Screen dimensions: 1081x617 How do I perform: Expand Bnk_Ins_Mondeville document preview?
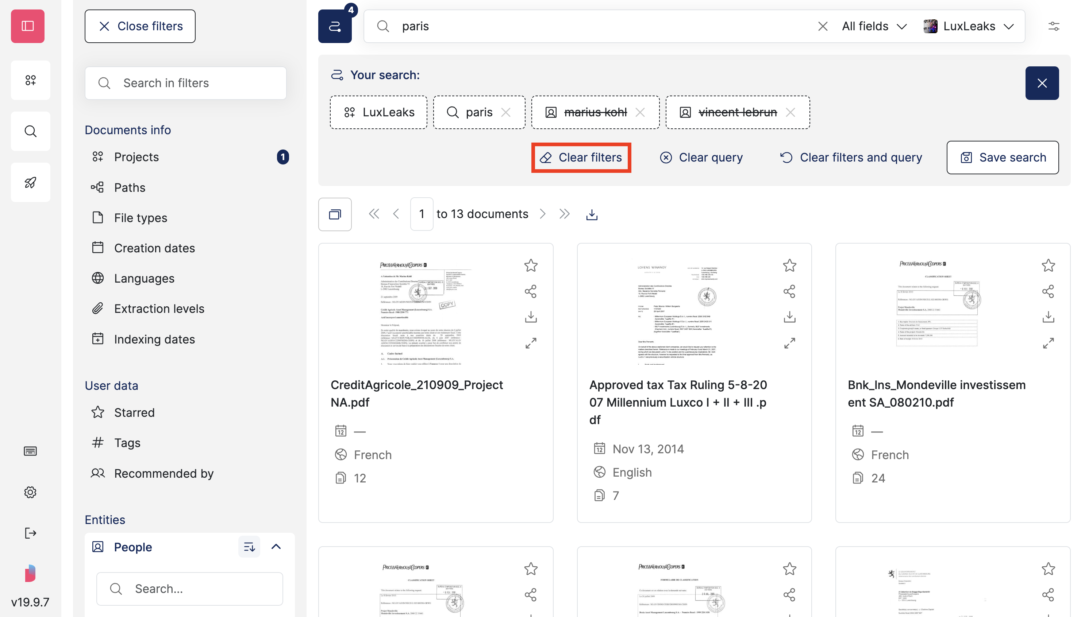click(x=1049, y=343)
